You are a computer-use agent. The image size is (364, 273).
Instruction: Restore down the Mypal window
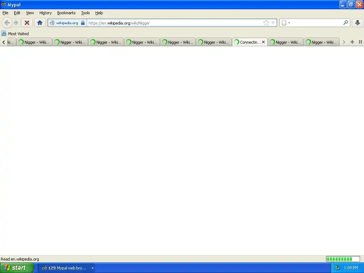coord(351,4)
